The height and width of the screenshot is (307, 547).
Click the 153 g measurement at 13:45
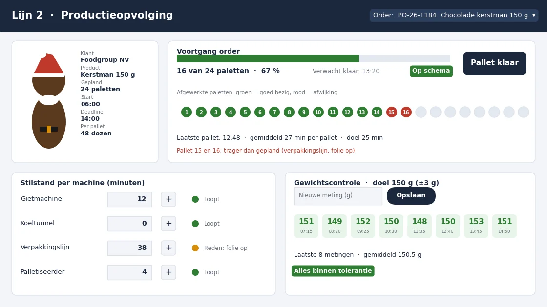[x=476, y=226]
